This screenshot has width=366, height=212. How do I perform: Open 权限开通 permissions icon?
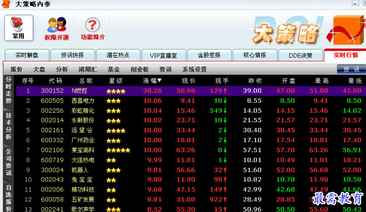coord(57,28)
